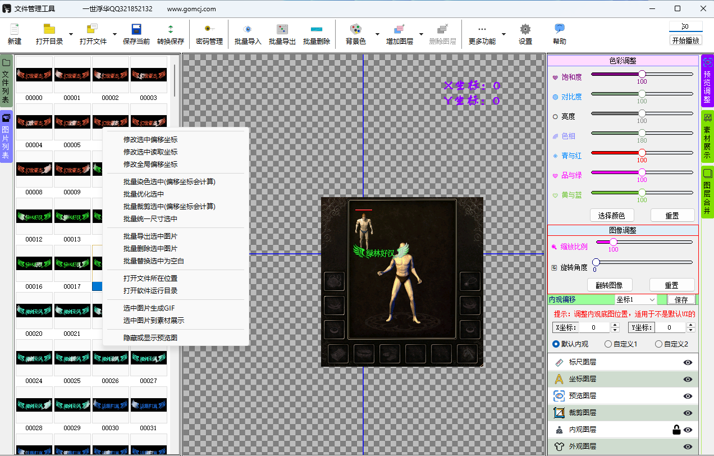The width and height of the screenshot is (714, 456).
Task: Adjust the 饱和度 slider handle
Action: pyautogui.click(x=642, y=74)
